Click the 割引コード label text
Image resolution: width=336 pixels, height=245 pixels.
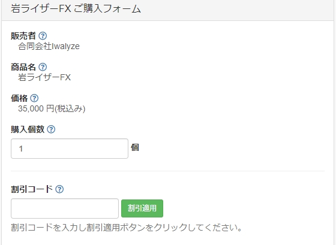point(32,189)
